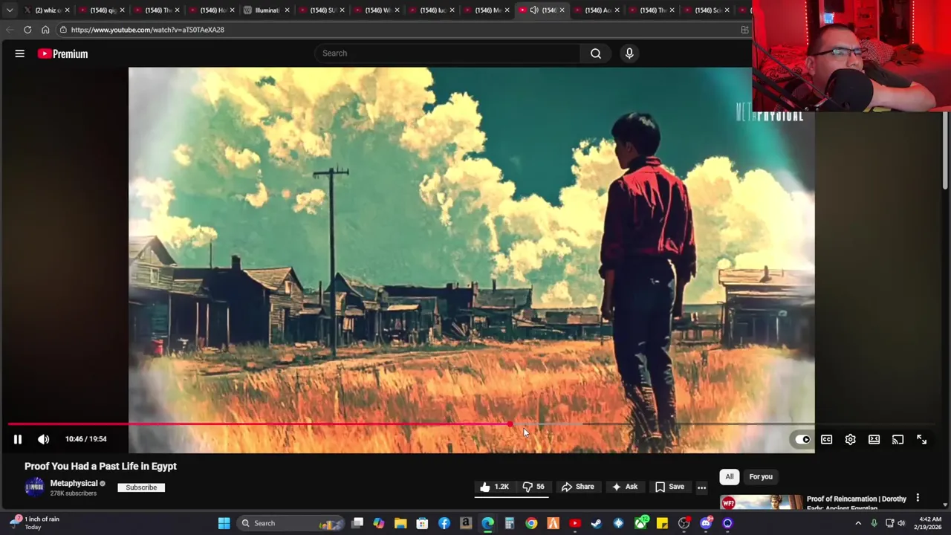Go to browser home page
951x535 pixels.
tap(45, 30)
